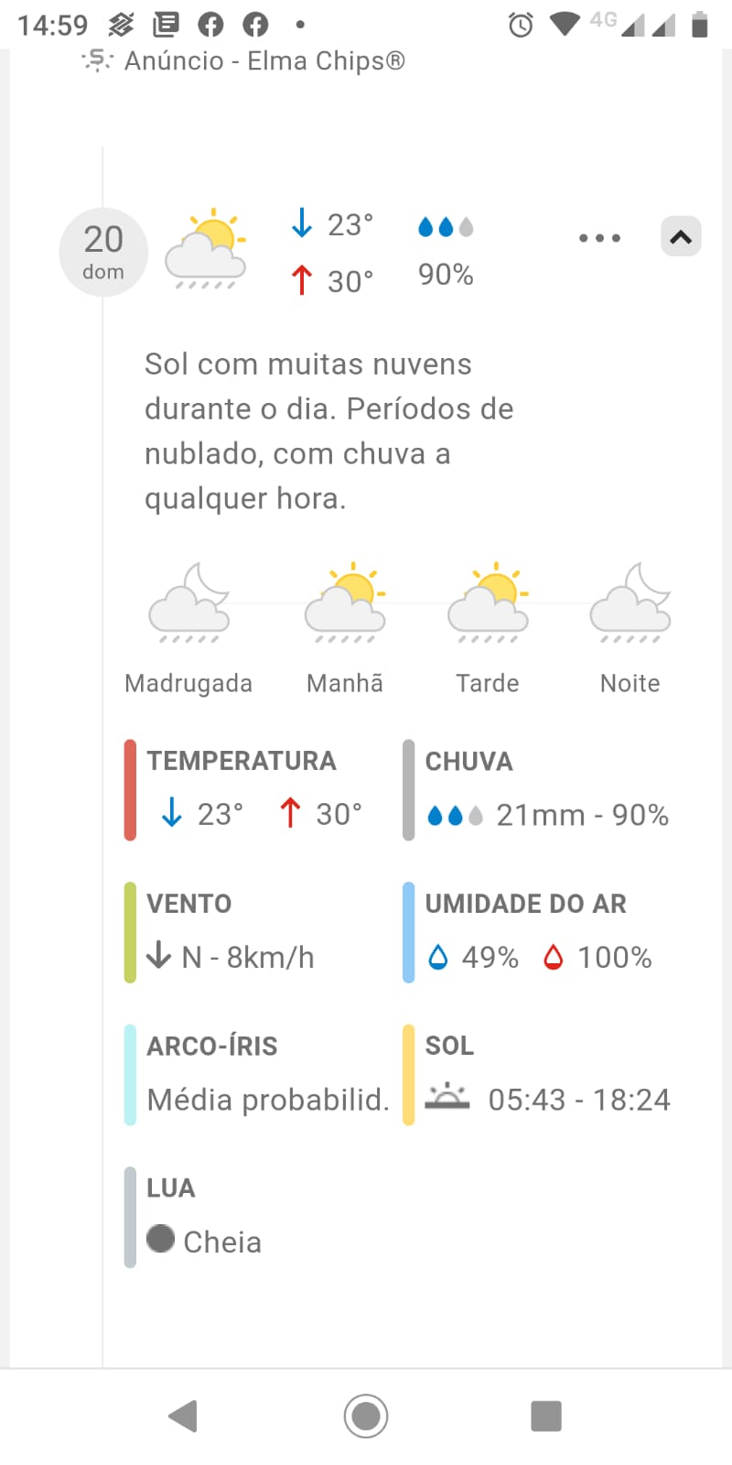Tap the Android back navigation button
This screenshot has height=1465, width=732.
(183, 1416)
